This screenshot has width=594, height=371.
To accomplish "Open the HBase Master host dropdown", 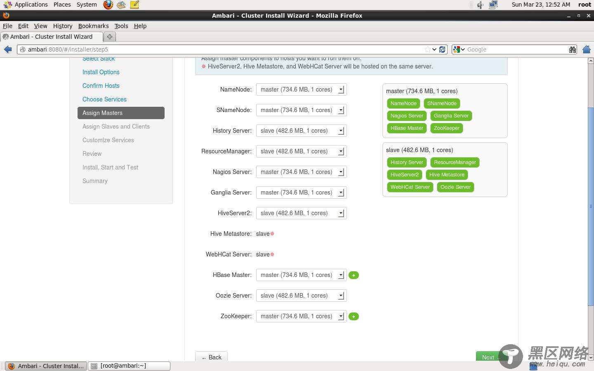I will click(301, 275).
